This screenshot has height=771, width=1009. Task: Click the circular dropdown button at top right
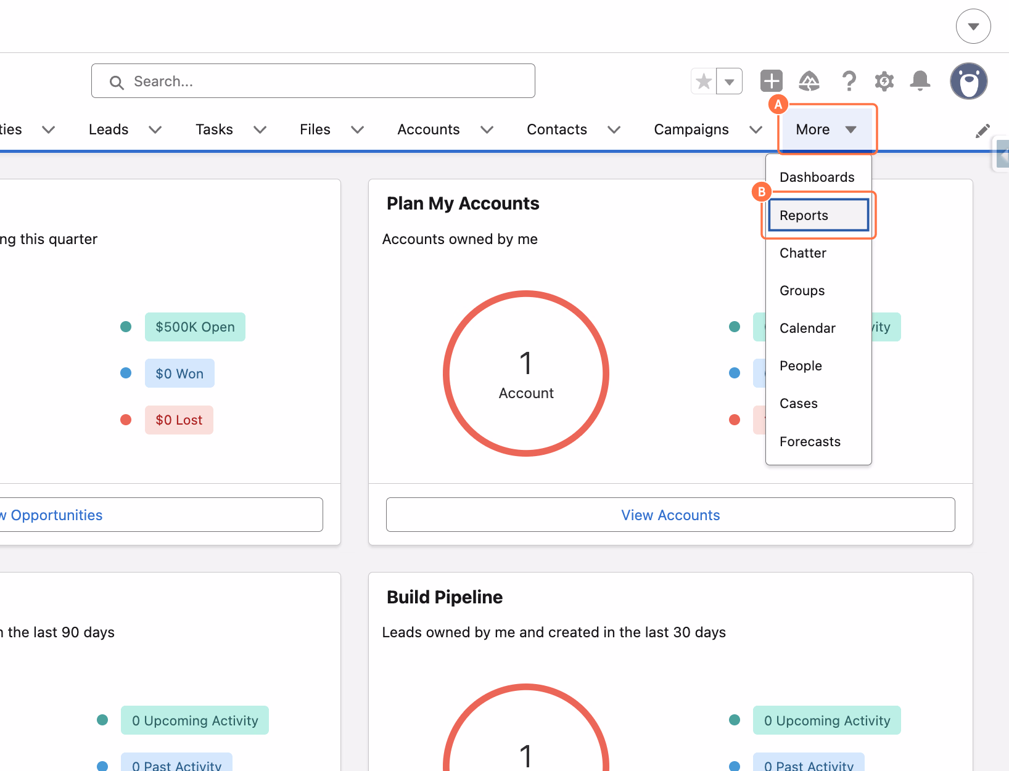tap(973, 26)
